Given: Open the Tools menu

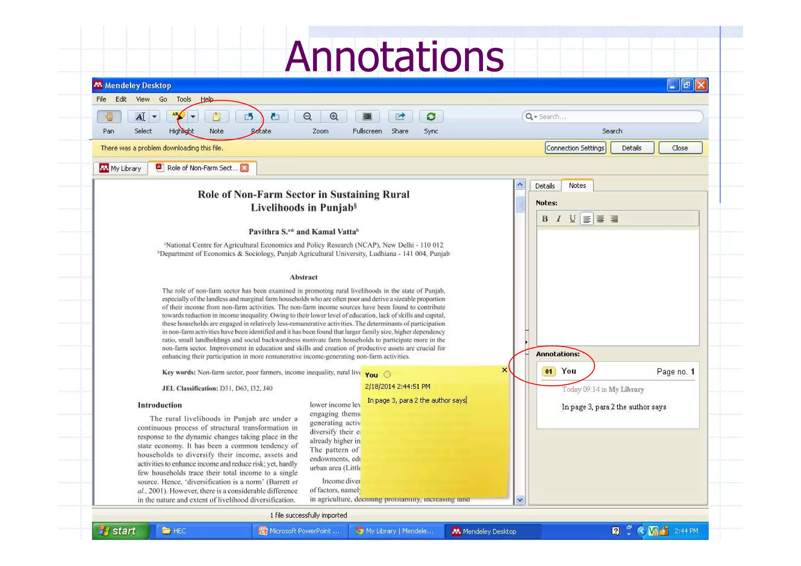Looking at the screenshot, I should click(183, 99).
